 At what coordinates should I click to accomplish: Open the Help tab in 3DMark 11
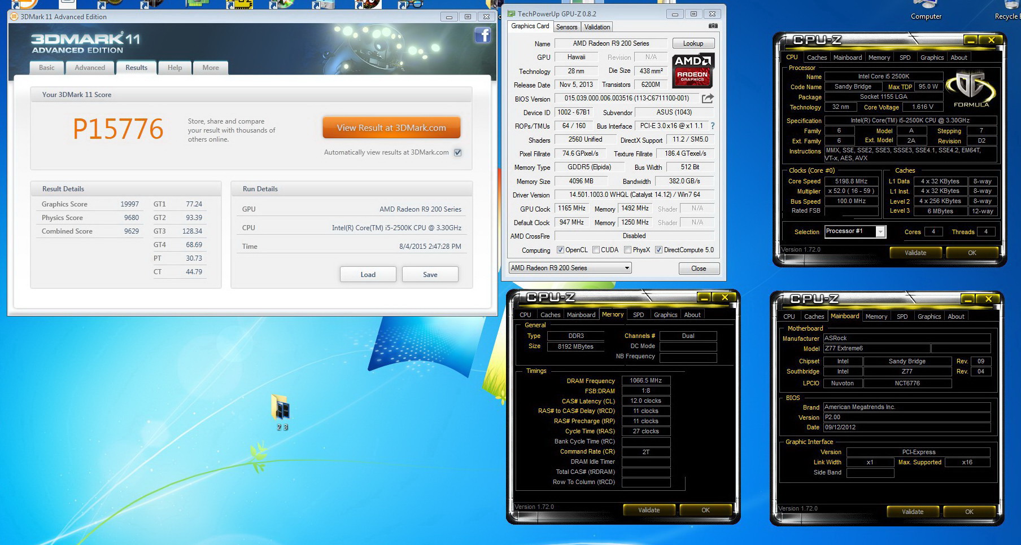175,68
